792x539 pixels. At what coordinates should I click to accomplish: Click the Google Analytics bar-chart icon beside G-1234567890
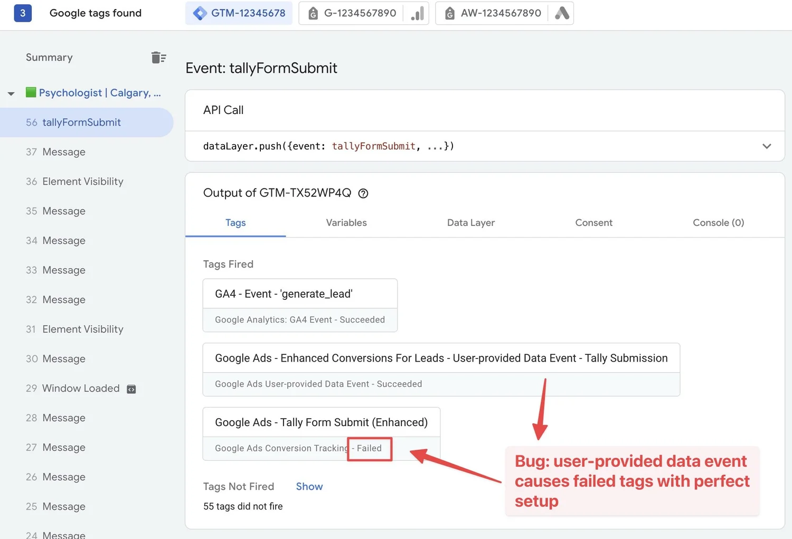[x=417, y=13]
